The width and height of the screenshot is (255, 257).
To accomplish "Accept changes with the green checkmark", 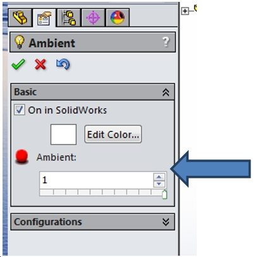I will pos(18,64).
